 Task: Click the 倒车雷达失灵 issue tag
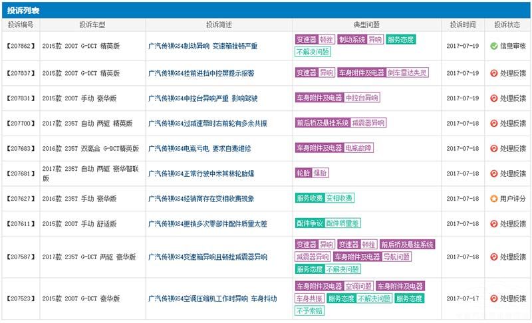pyautogui.click(x=408, y=72)
